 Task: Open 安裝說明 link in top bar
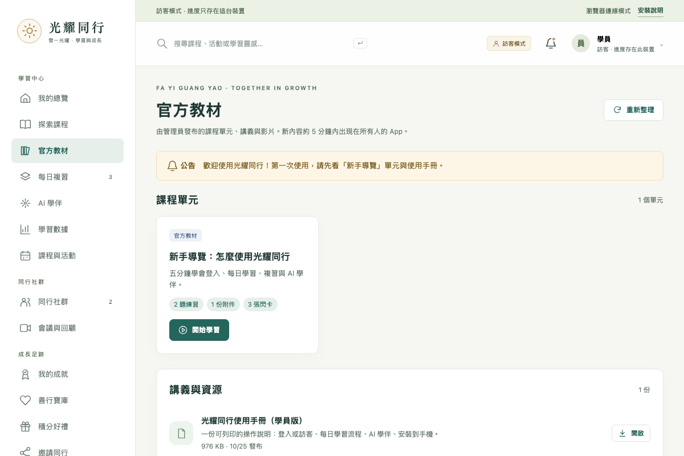[x=650, y=11]
